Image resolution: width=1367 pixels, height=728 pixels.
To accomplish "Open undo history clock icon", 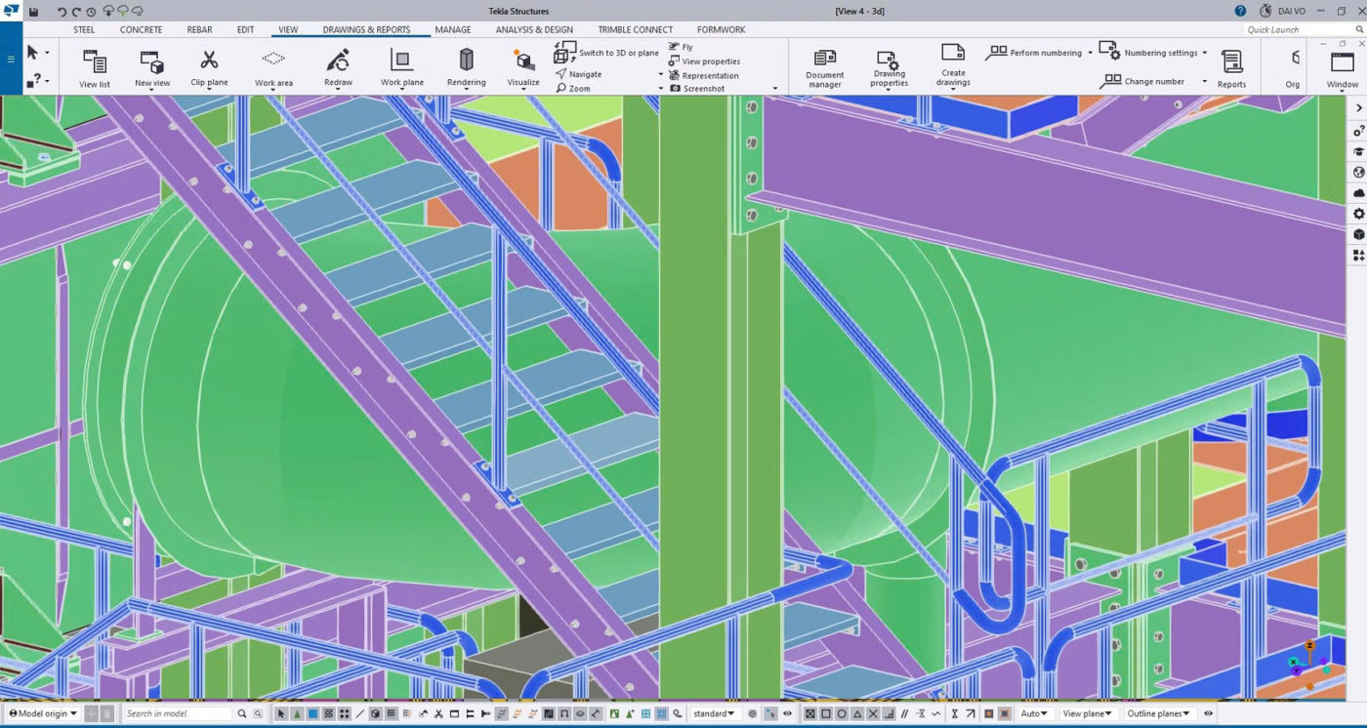I will click(x=91, y=12).
